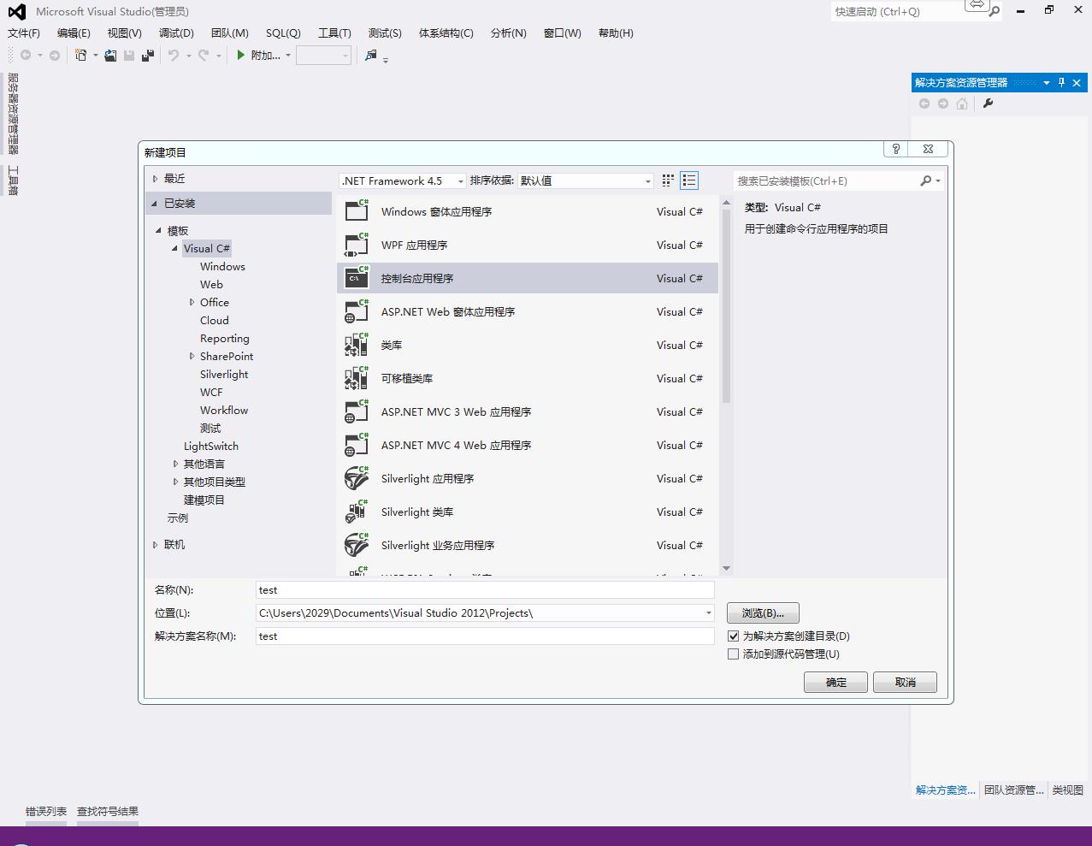1092x846 pixels.
Task: Click the Open File toolbar icon
Action: tap(110, 55)
